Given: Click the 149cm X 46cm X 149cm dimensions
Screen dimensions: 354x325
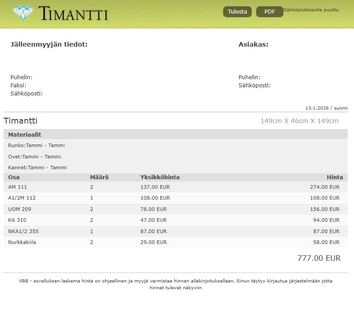Looking at the screenshot, I should (x=299, y=121).
